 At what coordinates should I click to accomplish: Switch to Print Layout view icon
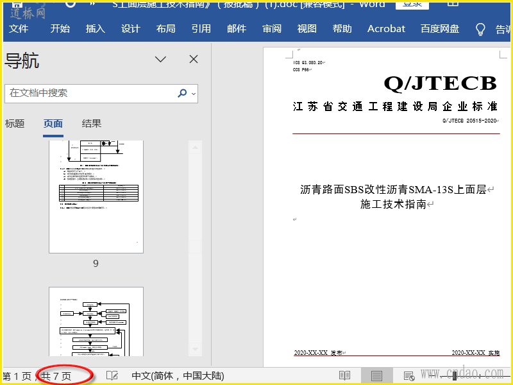pyautogui.click(x=376, y=376)
